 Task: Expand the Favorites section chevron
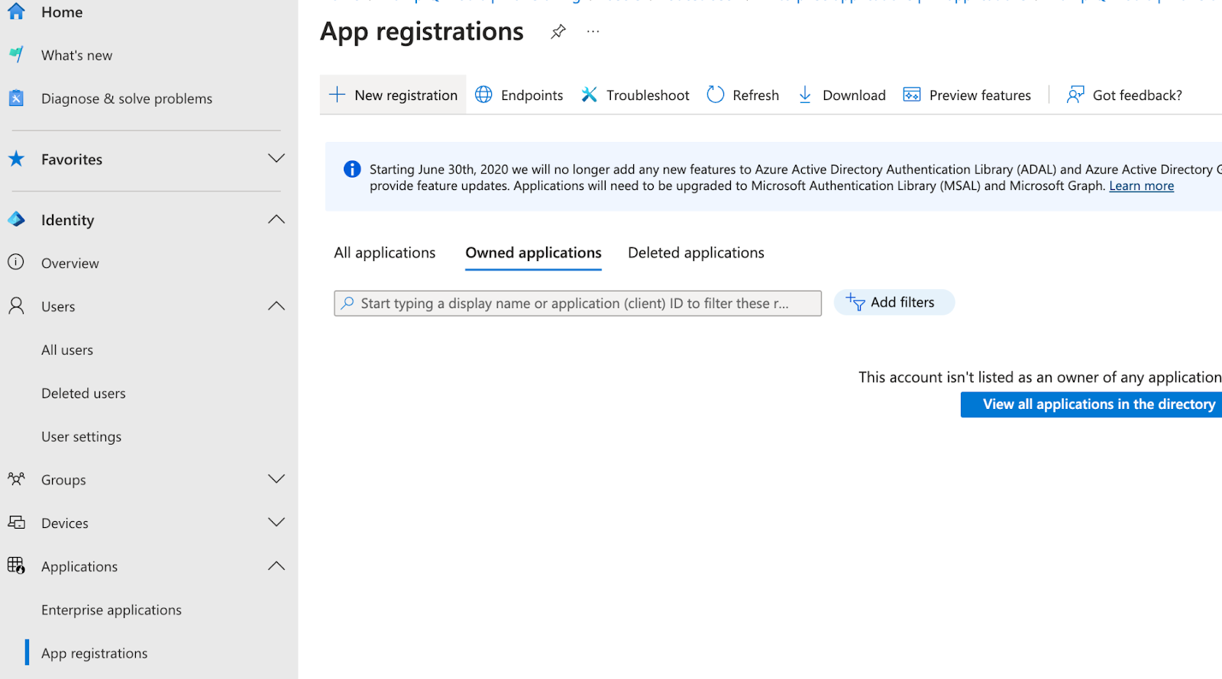276,159
